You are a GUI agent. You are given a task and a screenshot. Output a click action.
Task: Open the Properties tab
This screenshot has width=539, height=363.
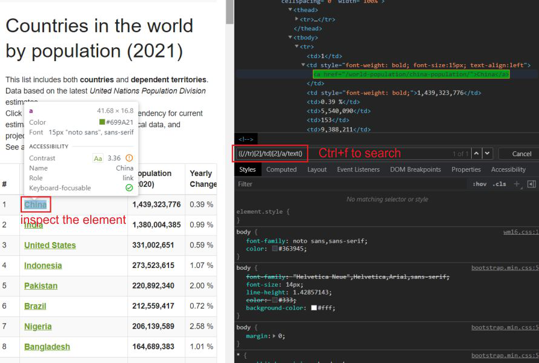(466, 169)
